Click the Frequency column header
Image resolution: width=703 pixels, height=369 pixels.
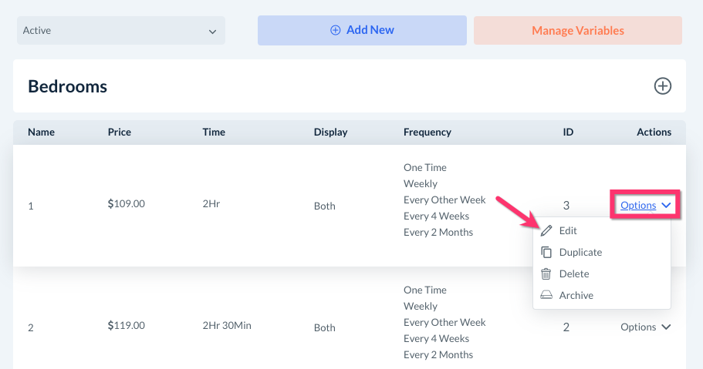tap(427, 132)
